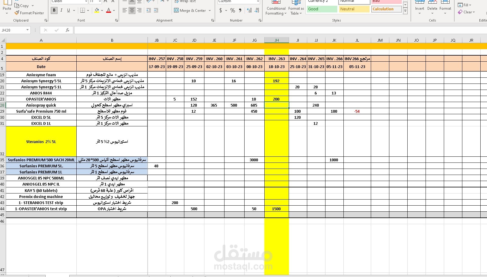The width and height of the screenshot is (487, 277).
Task: Toggle Underline formatting button
Action: point(68,10)
